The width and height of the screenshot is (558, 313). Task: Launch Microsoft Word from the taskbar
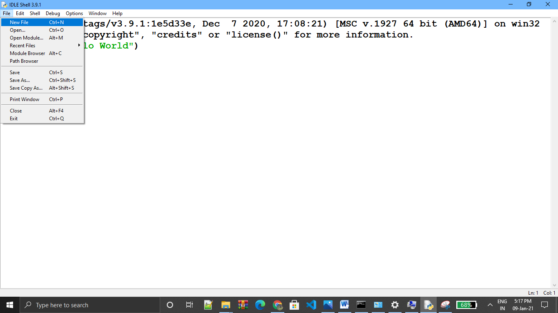[344, 305]
